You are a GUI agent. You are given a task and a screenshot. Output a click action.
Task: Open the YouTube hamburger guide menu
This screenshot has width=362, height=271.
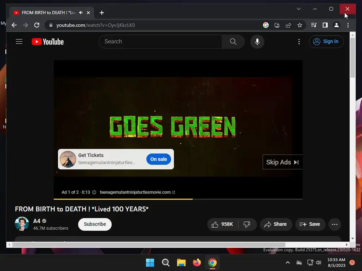19,42
